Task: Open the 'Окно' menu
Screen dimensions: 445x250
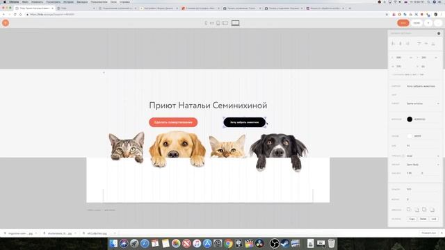Action: (x=113, y=1)
